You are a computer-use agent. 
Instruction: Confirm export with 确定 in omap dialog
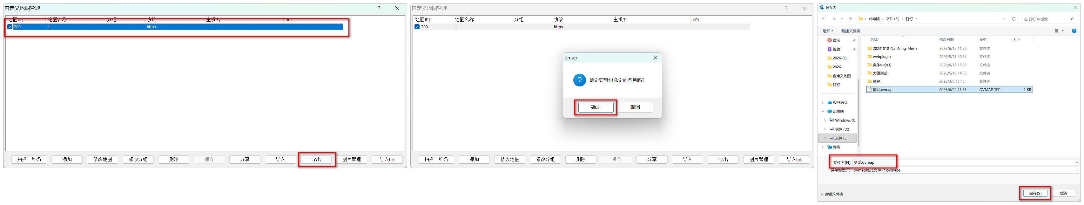pos(596,107)
